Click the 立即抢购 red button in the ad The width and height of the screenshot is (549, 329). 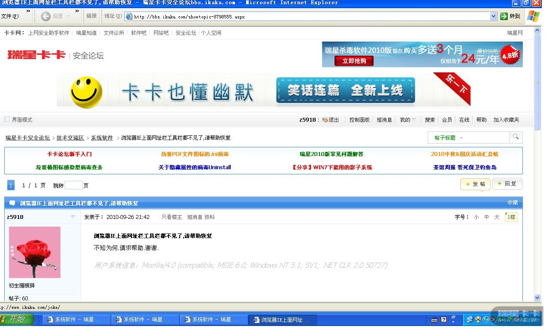[x=354, y=61]
